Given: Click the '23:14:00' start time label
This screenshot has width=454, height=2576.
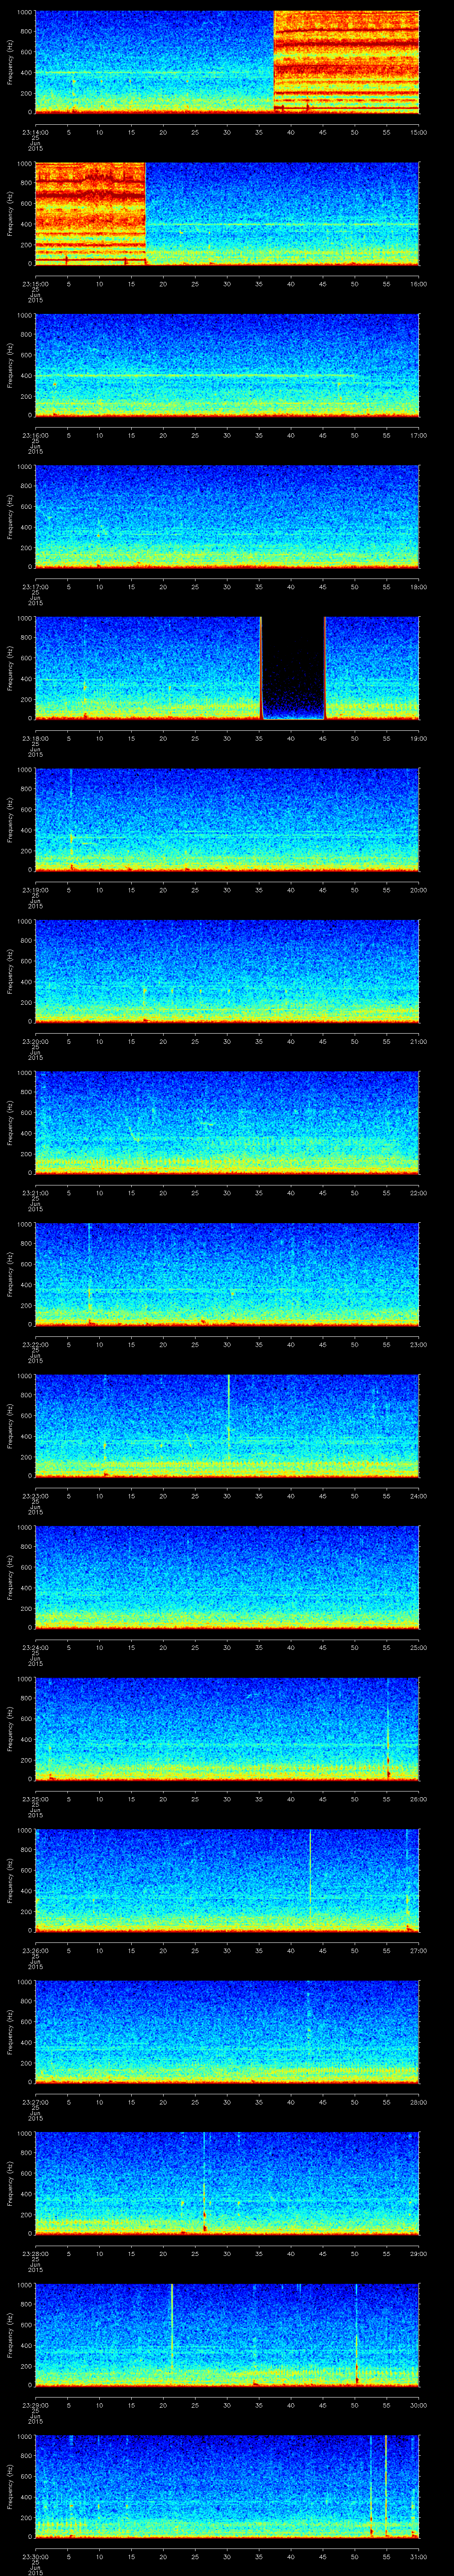Looking at the screenshot, I should coord(35,131).
